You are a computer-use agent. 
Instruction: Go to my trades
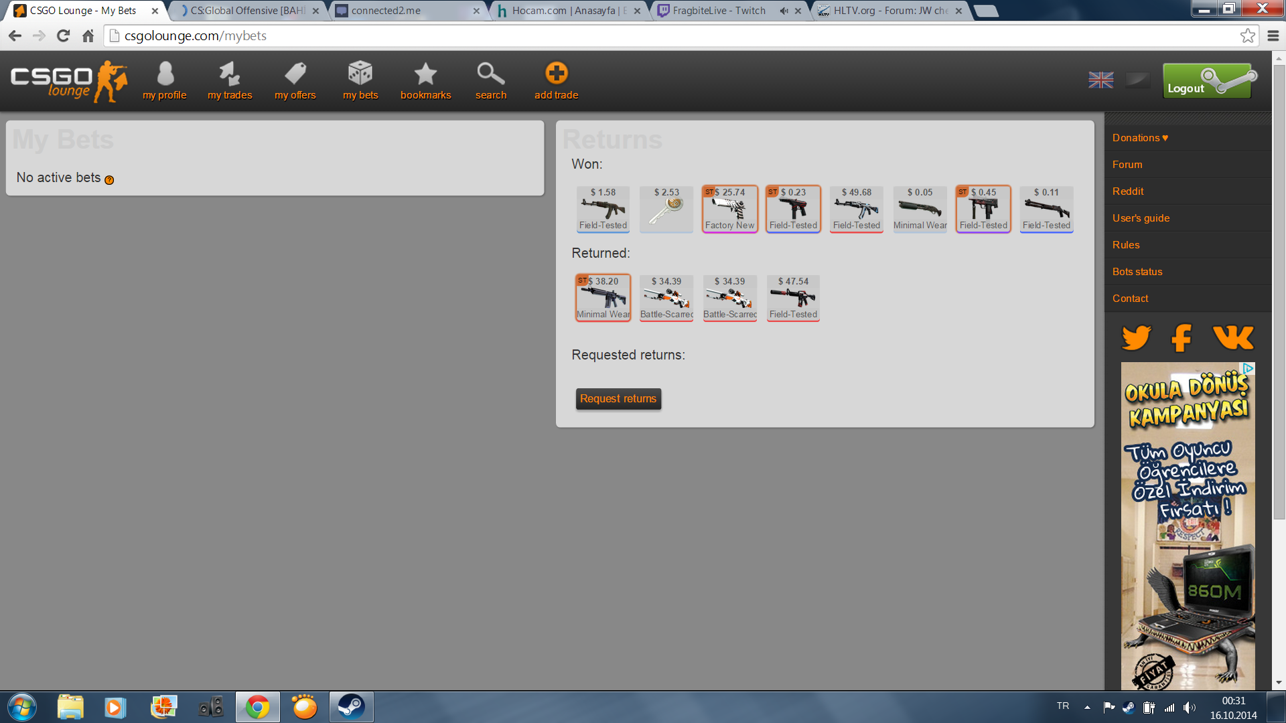(x=230, y=81)
